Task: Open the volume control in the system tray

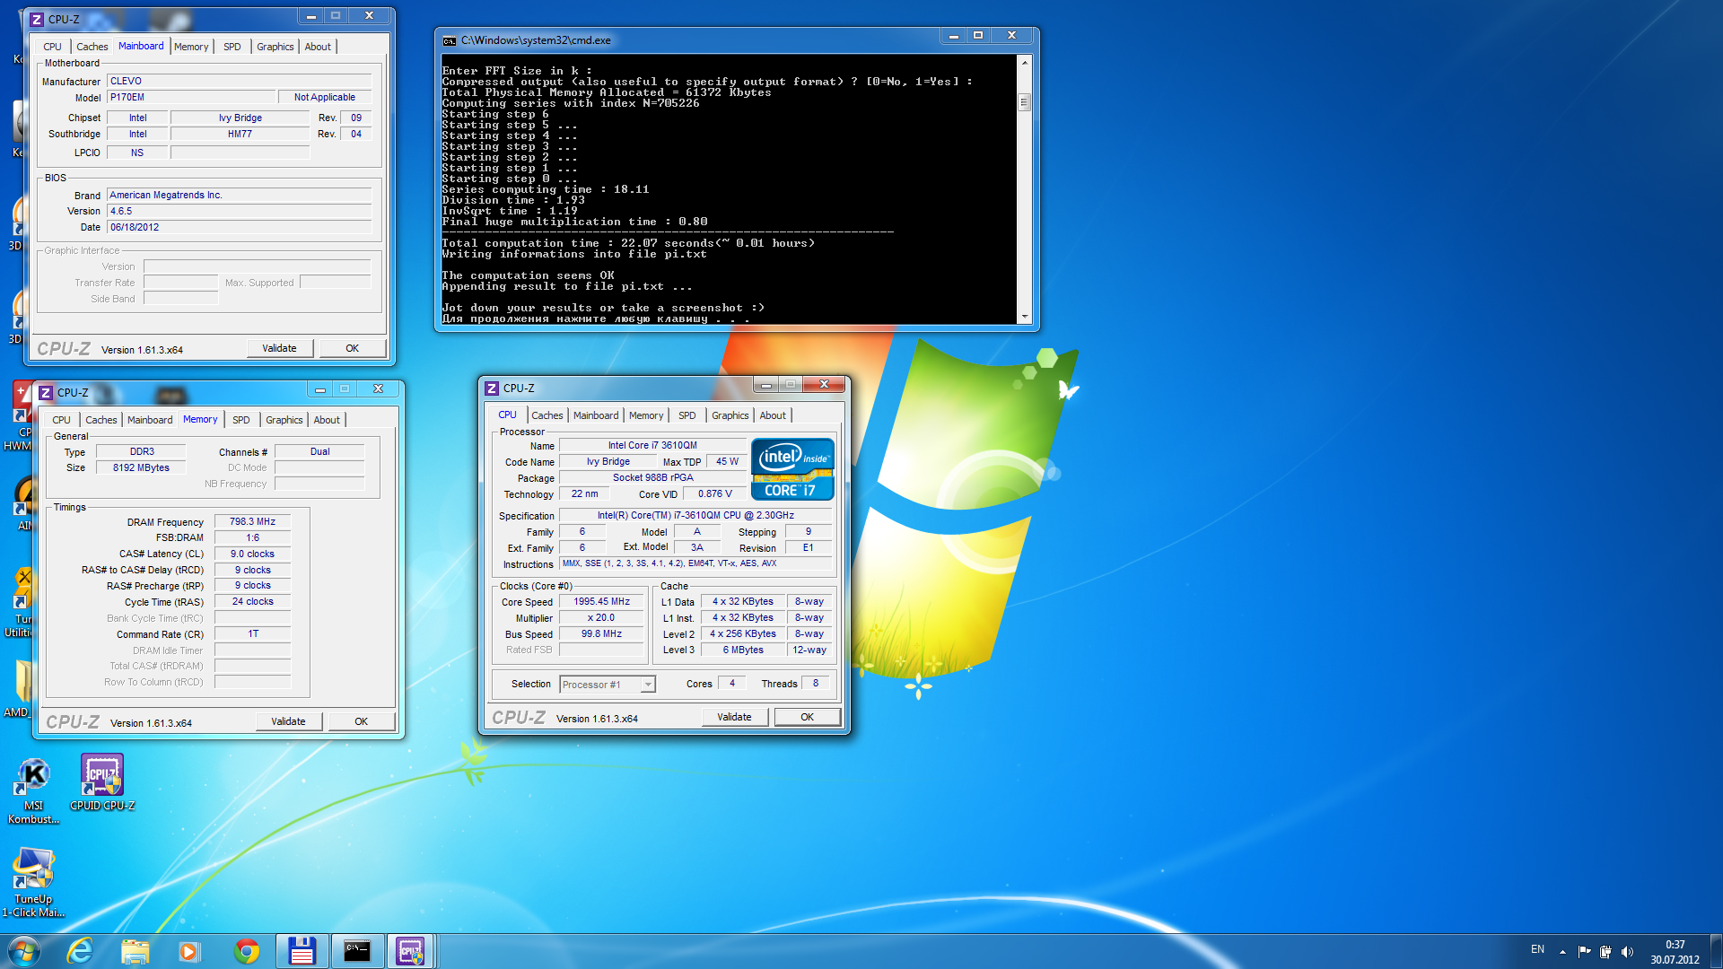Action: coord(1627,952)
